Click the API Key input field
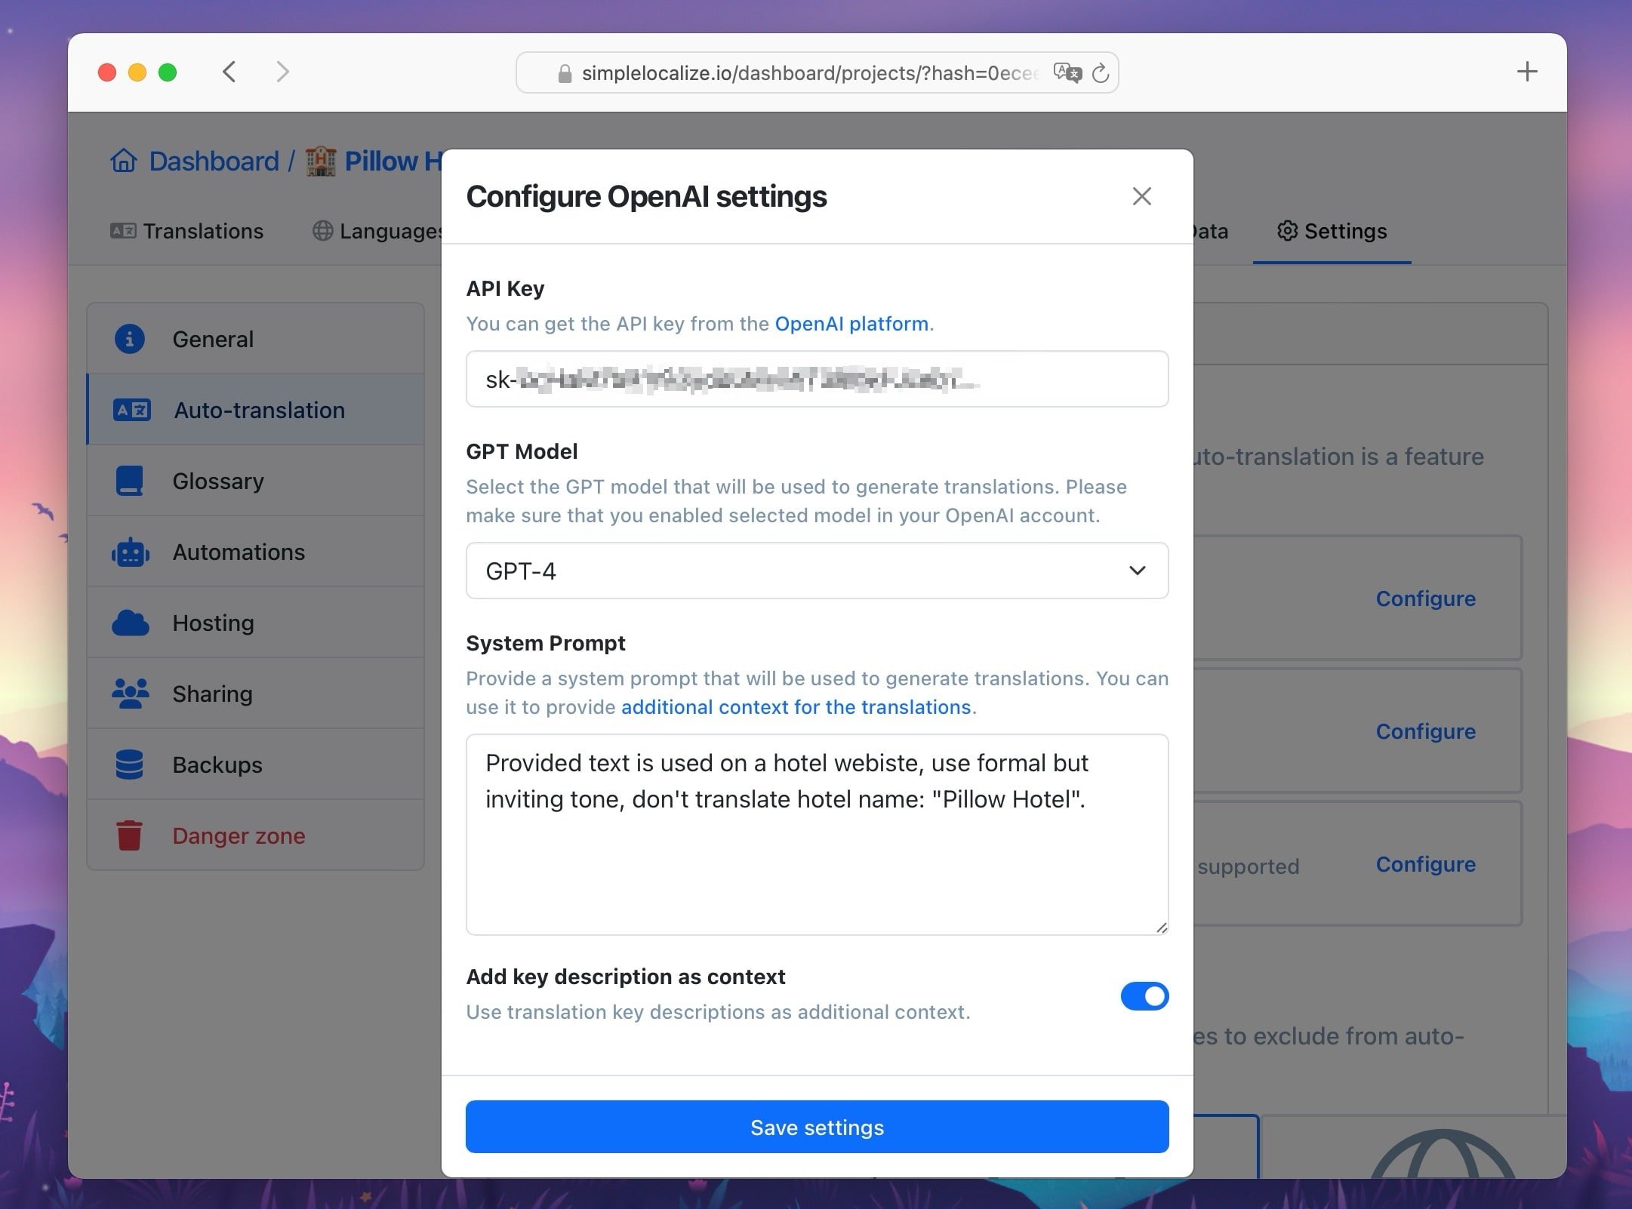The width and height of the screenshot is (1632, 1209). coord(817,379)
